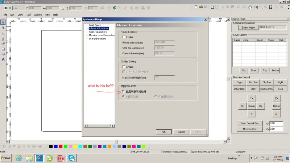Enable Rotate Engrave checkbox
Image resolution: width=290 pixels, height=163 pixels.
click(124, 37)
